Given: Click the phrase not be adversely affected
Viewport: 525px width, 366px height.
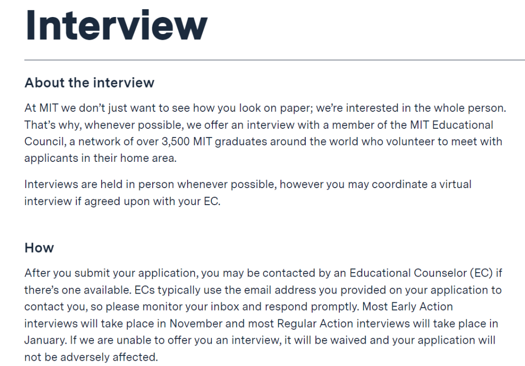Looking at the screenshot, I should coord(91,357).
